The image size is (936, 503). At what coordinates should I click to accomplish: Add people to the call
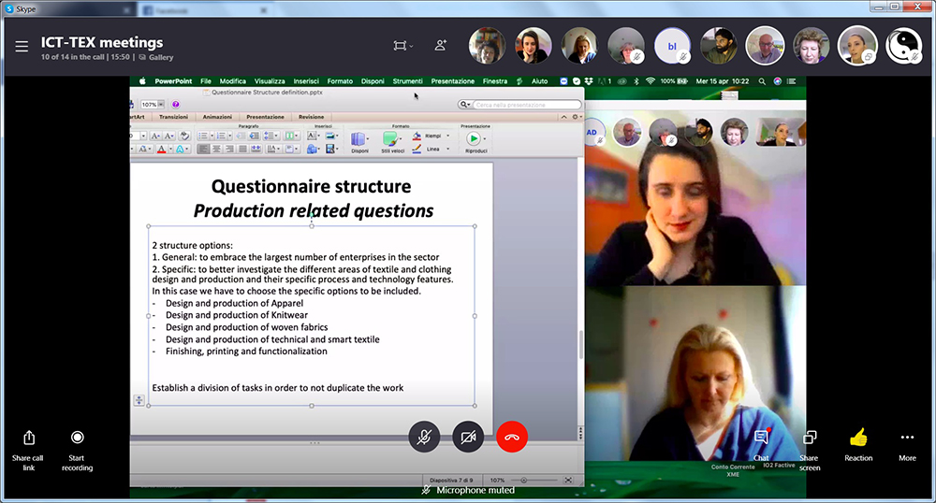[x=441, y=45]
